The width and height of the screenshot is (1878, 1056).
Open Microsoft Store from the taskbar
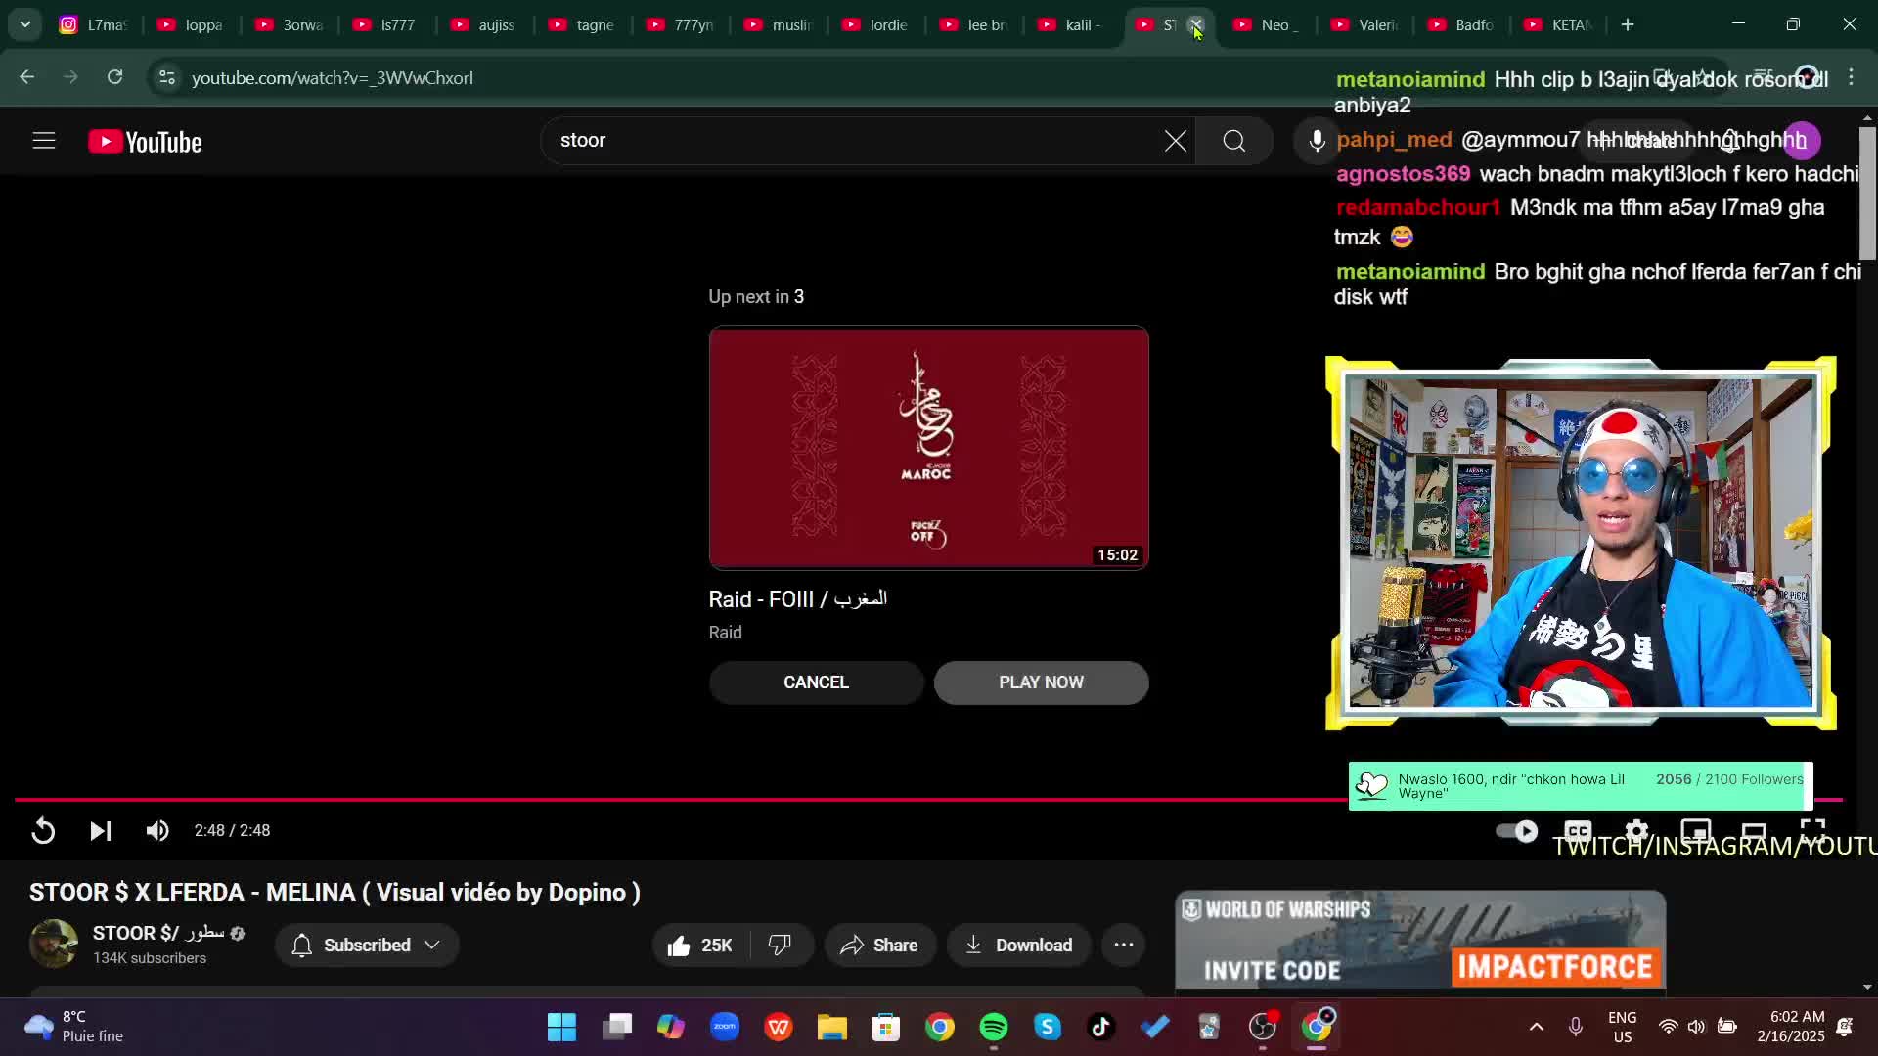coord(886,1027)
